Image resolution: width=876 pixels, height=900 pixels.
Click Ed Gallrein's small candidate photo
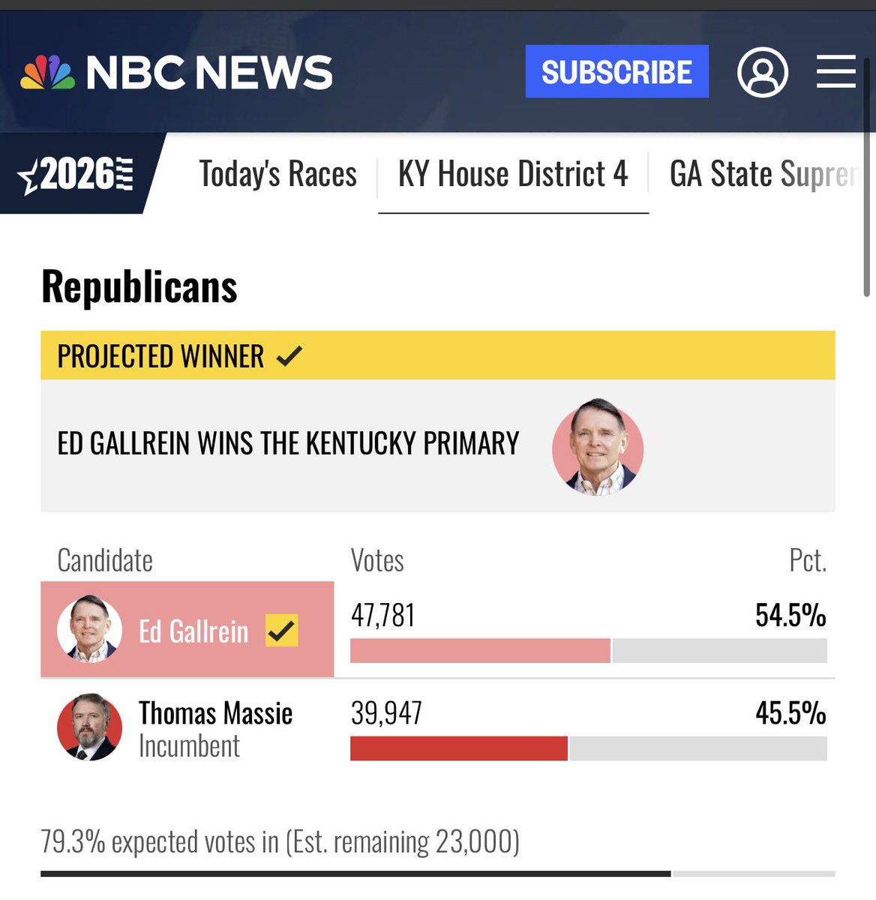(89, 629)
